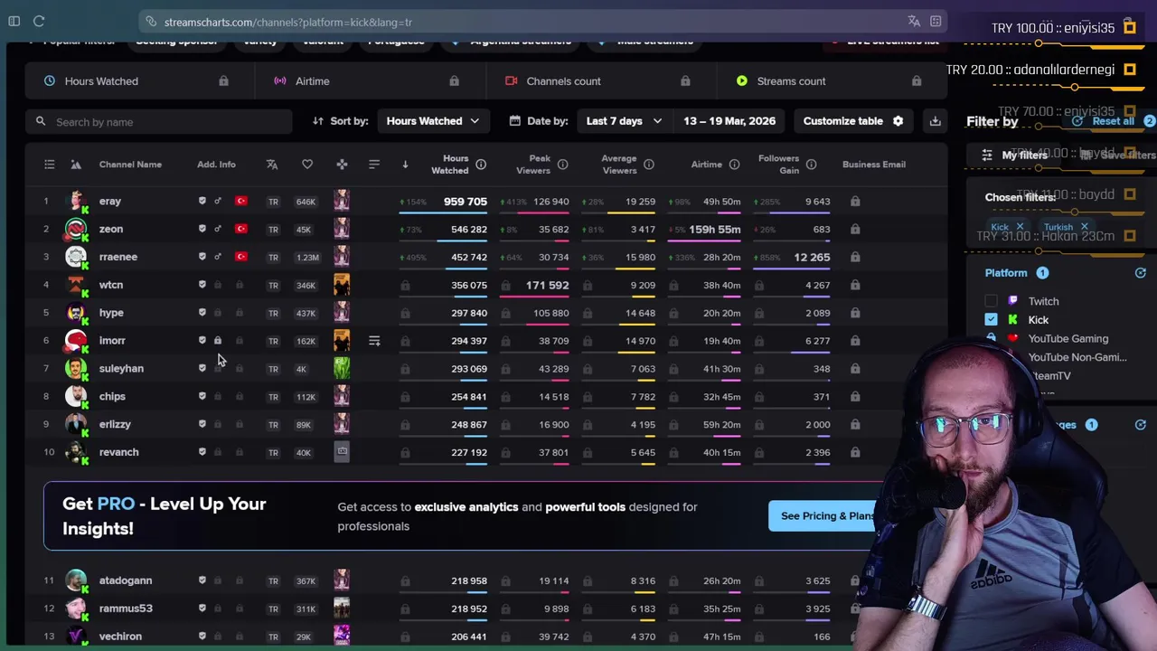Click the language column header icon
The height and width of the screenshot is (651, 1157).
point(272,165)
